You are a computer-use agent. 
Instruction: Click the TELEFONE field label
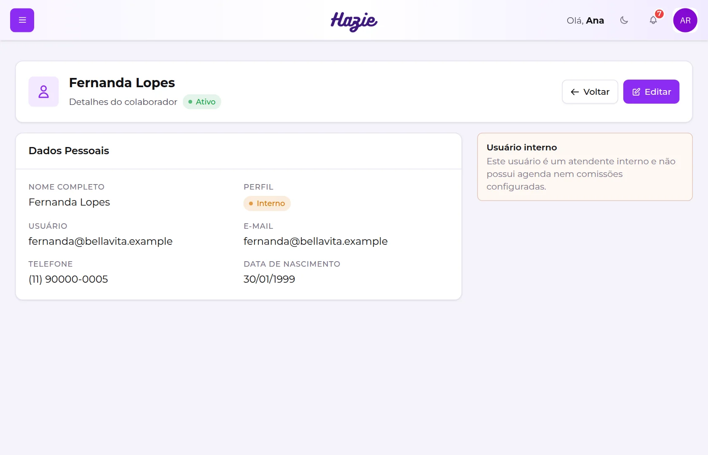[51, 264]
